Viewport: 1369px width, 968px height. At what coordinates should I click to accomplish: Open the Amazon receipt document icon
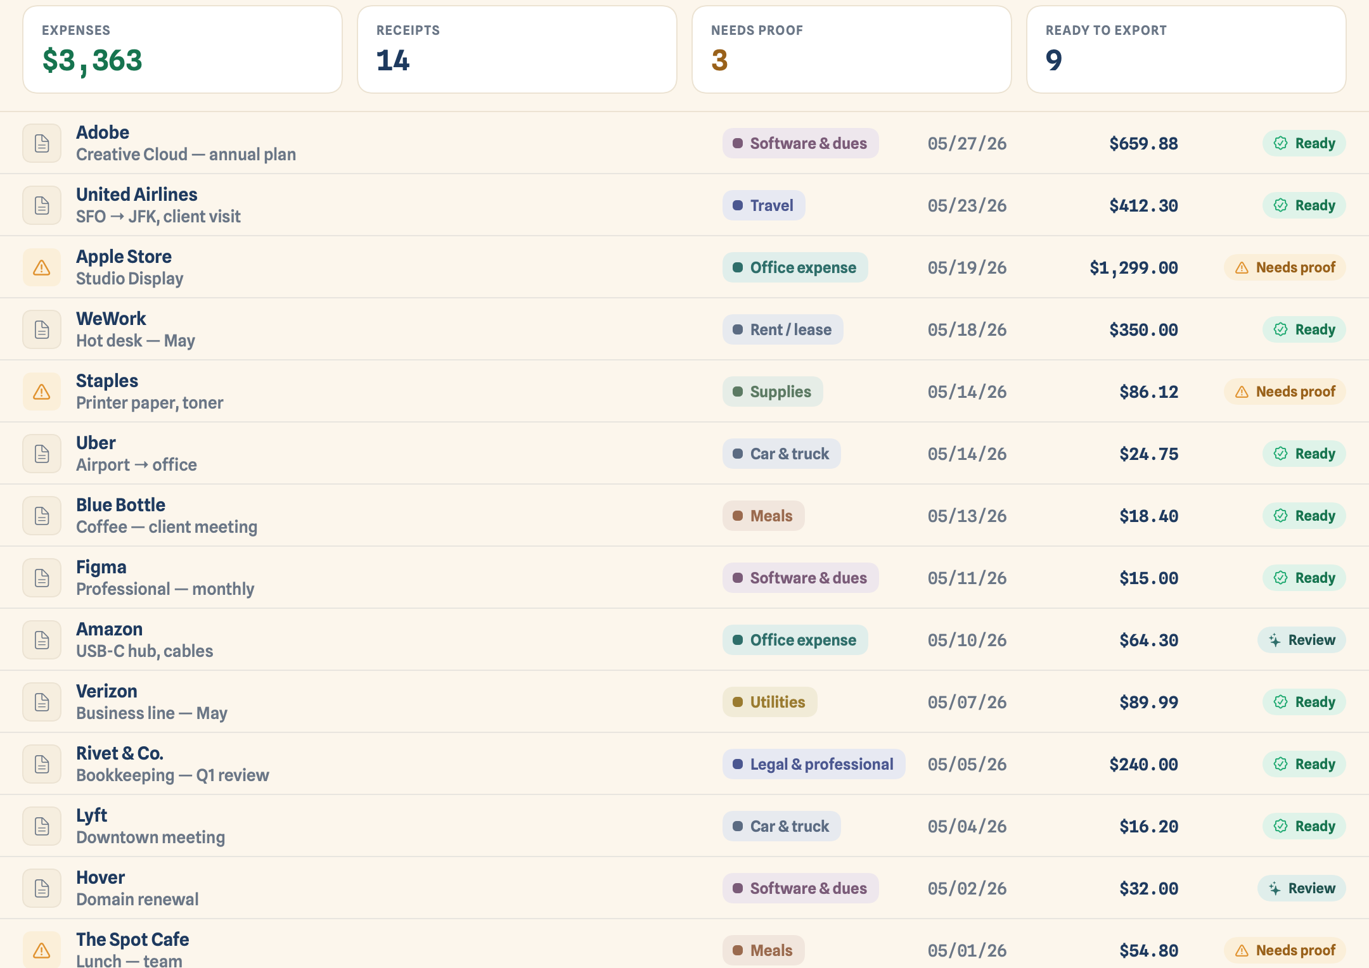pos(42,640)
